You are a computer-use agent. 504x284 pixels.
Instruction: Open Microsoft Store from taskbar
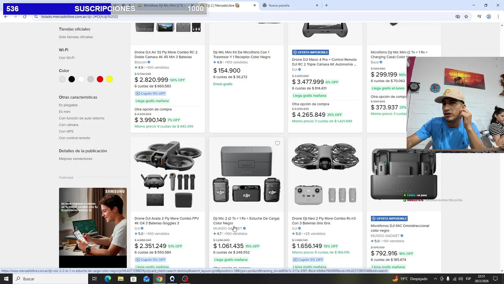click(x=133, y=279)
